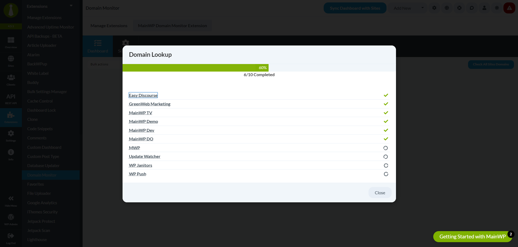
Task: Close the Domain Lookup dialog
Action: [x=380, y=193]
